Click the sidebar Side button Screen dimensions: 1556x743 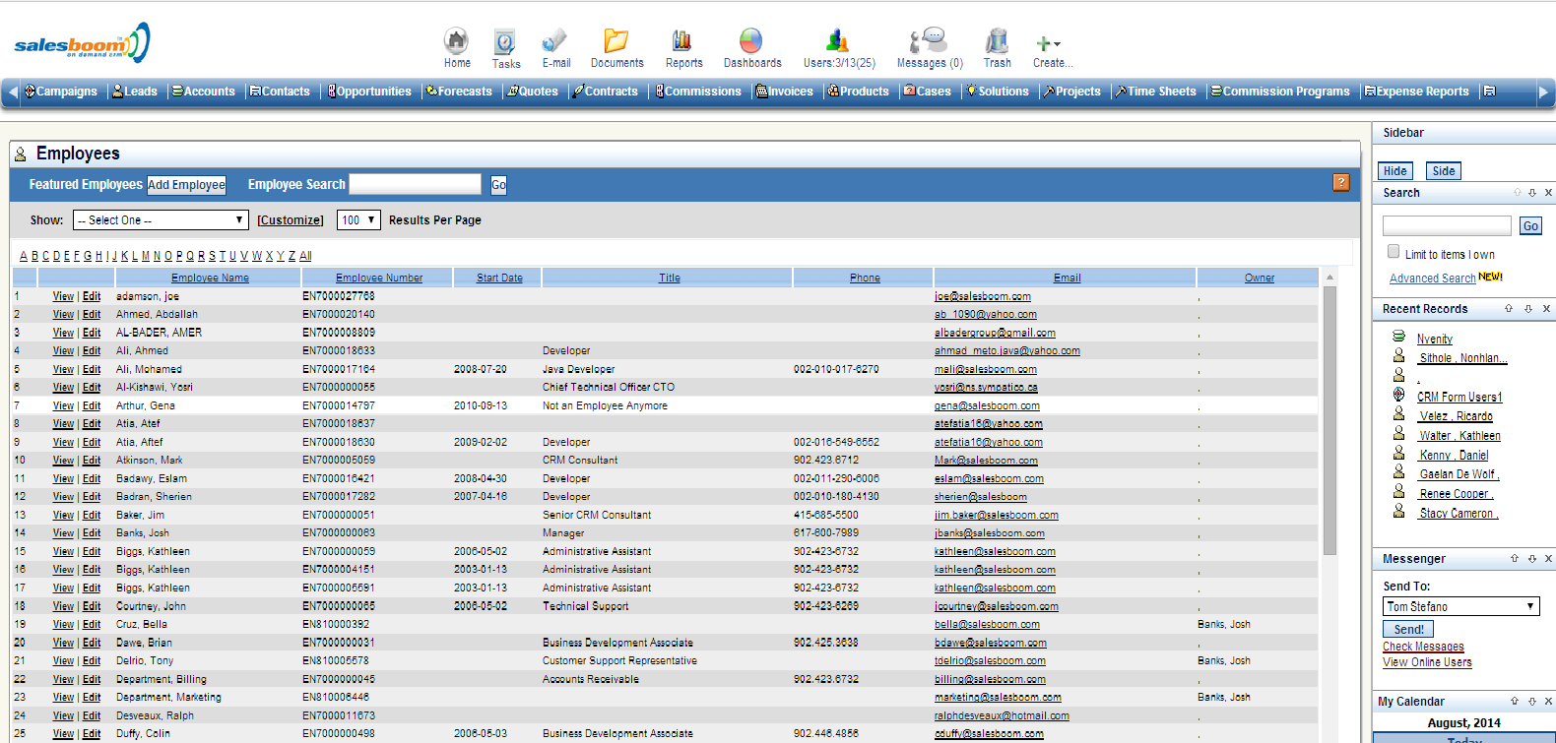tap(1444, 171)
